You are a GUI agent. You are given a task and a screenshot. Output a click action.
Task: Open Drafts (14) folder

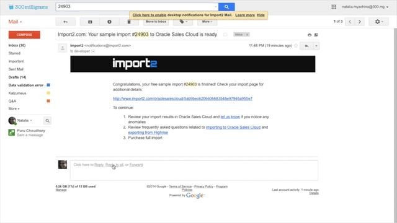pos(17,77)
